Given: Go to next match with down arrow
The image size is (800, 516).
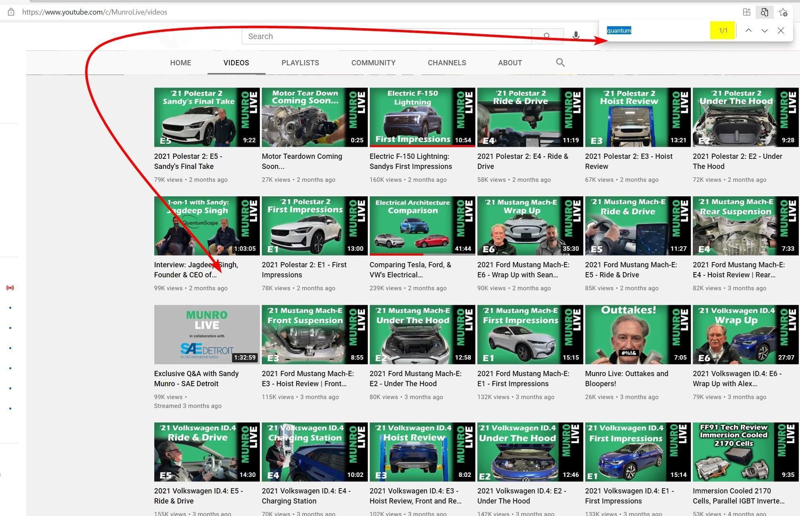Looking at the screenshot, I should click(x=765, y=30).
